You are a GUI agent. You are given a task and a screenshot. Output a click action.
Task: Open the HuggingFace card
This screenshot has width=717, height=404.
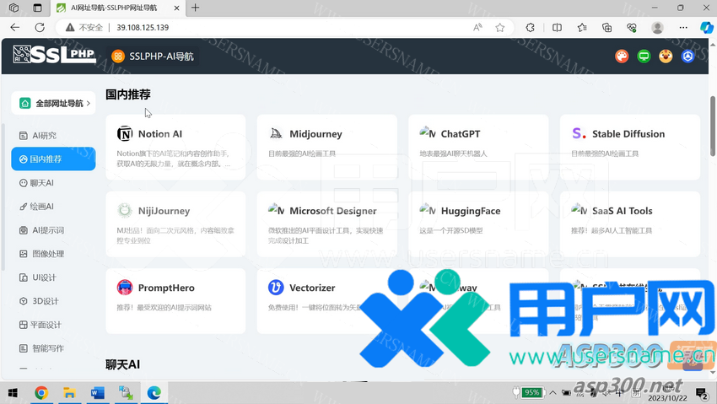click(478, 224)
